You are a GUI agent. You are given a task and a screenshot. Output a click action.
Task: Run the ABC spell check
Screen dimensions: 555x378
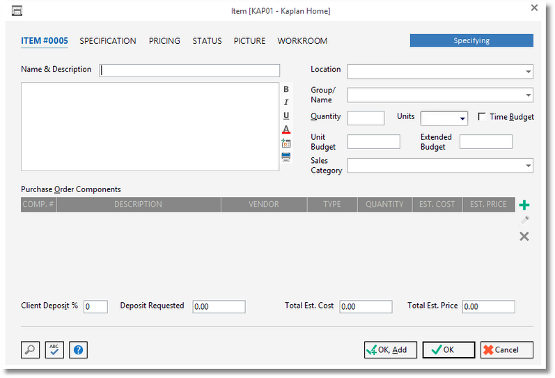tap(54, 349)
